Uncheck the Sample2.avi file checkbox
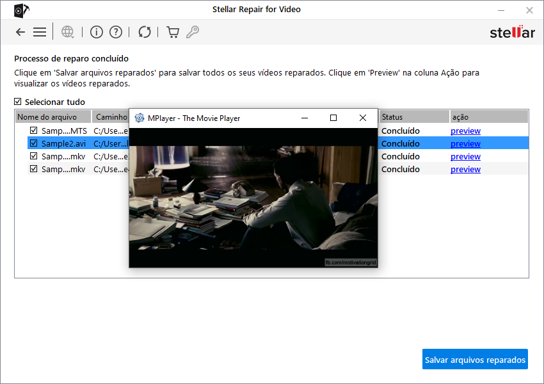The height and width of the screenshot is (384, 544). (33, 143)
